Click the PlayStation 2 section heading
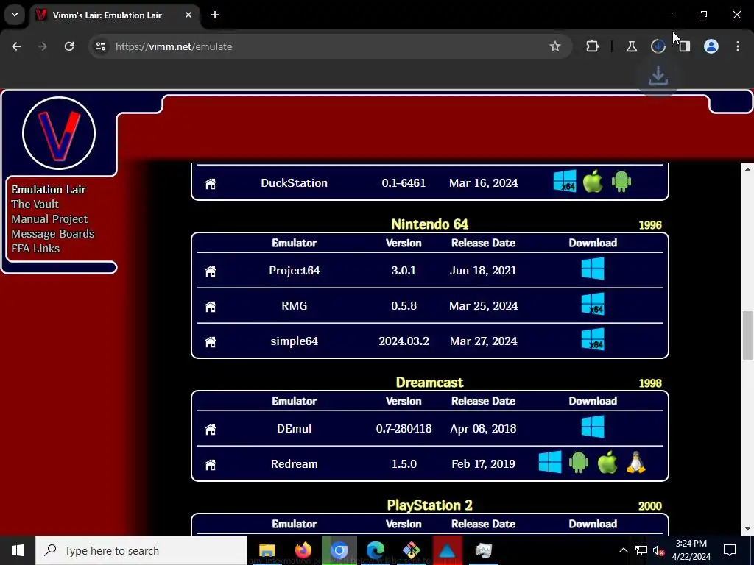 [x=429, y=505]
